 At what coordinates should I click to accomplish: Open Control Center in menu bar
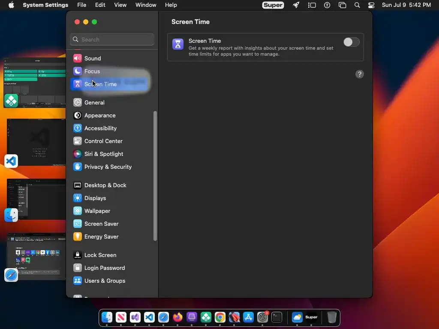[371, 5]
